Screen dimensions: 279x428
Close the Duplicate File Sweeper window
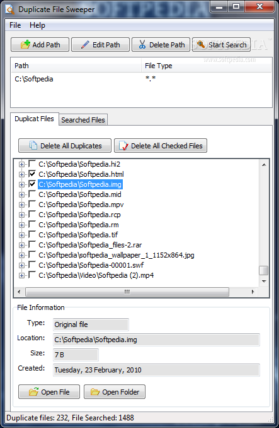[x=260, y=7]
